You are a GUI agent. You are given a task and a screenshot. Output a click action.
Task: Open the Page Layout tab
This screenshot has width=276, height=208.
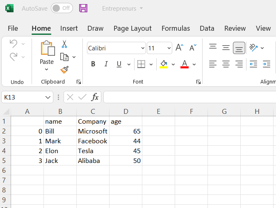click(132, 28)
